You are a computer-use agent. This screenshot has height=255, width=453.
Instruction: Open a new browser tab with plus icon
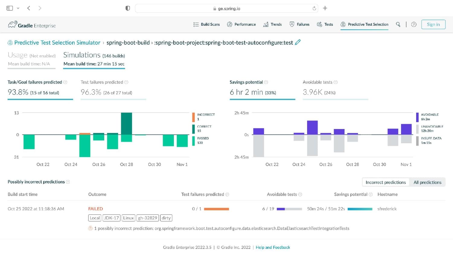(325, 8)
